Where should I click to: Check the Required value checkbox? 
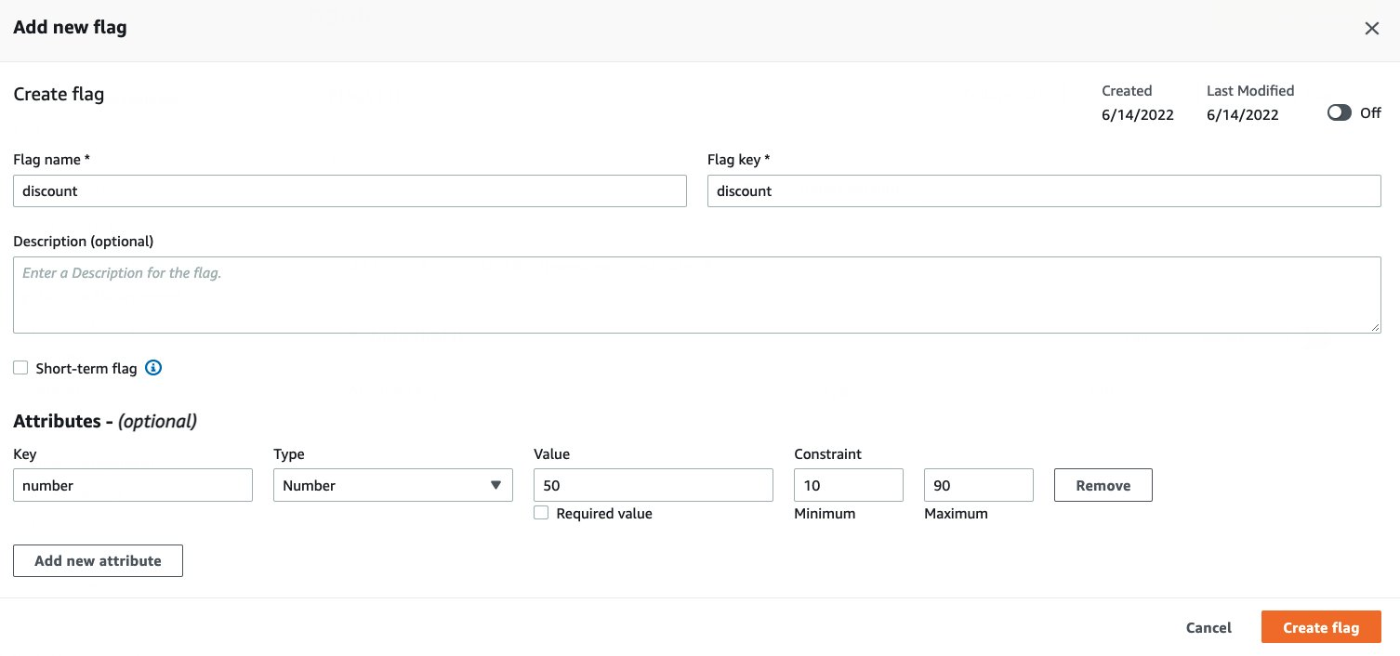point(541,513)
